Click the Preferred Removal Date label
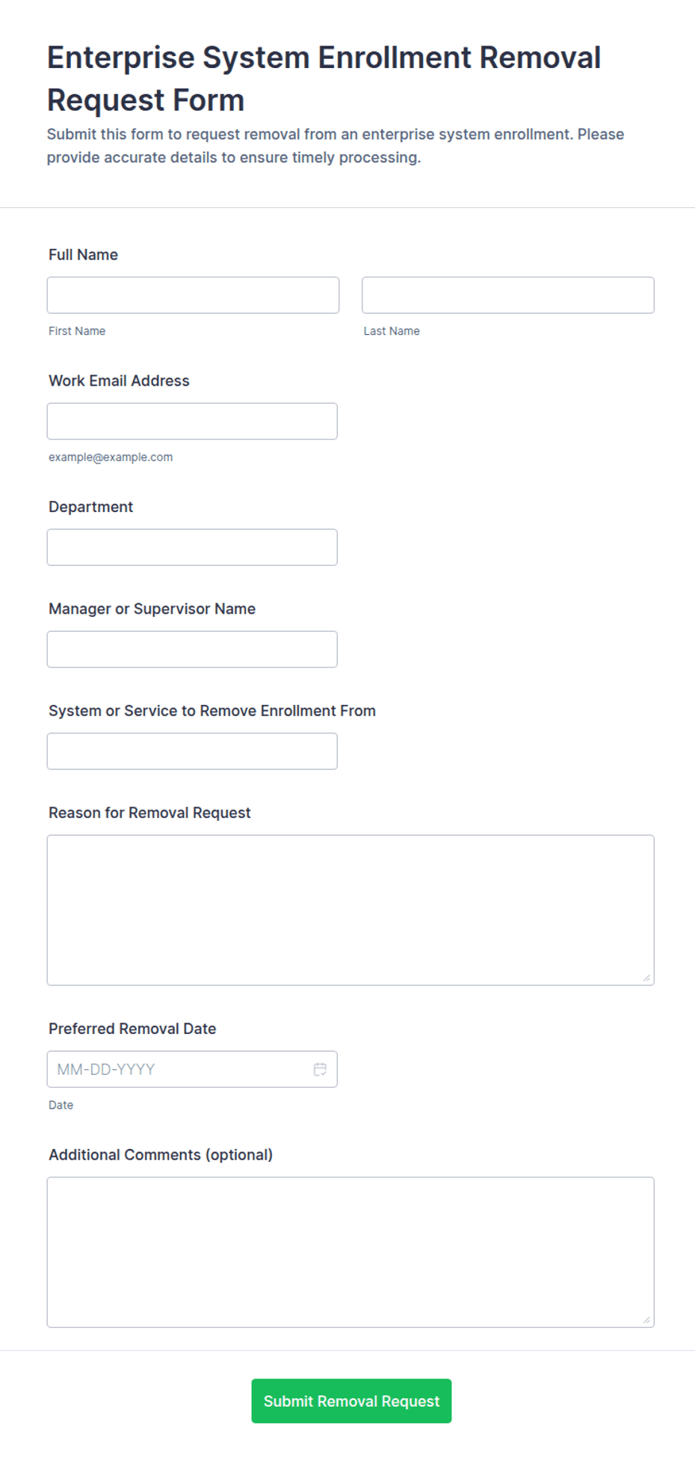Image resolution: width=695 pixels, height=1460 pixels. tap(132, 1029)
